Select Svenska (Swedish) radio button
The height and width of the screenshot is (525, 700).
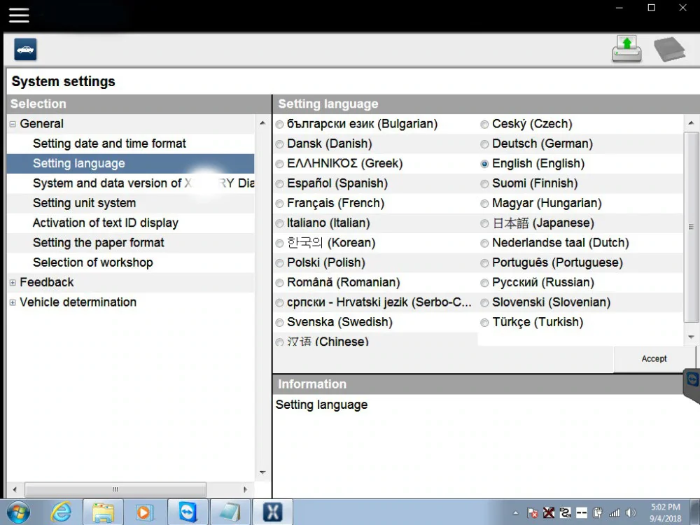click(279, 323)
